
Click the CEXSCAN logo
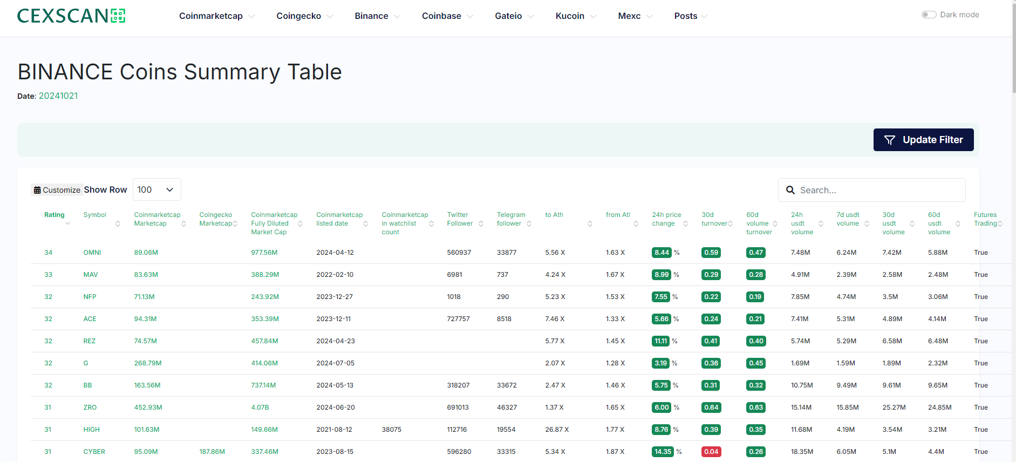click(x=71, y=16)
